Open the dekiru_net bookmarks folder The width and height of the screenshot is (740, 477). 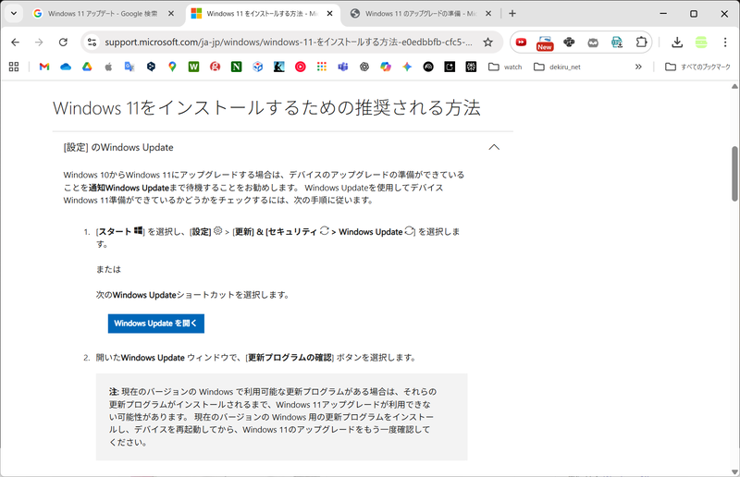(x=557, y=67)
